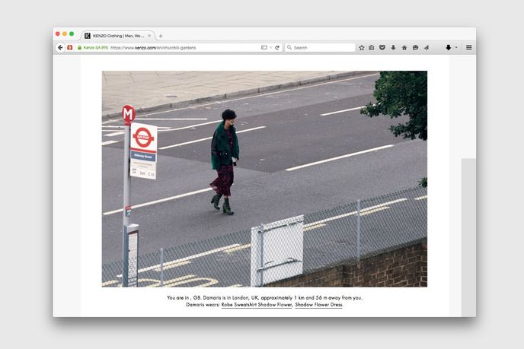Bookmark this page with the star icon
524x349 pixels.
[x=362, y=47]
